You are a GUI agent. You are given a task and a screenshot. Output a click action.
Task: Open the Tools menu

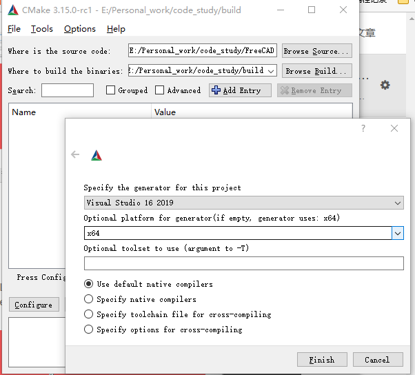[42, 28]
